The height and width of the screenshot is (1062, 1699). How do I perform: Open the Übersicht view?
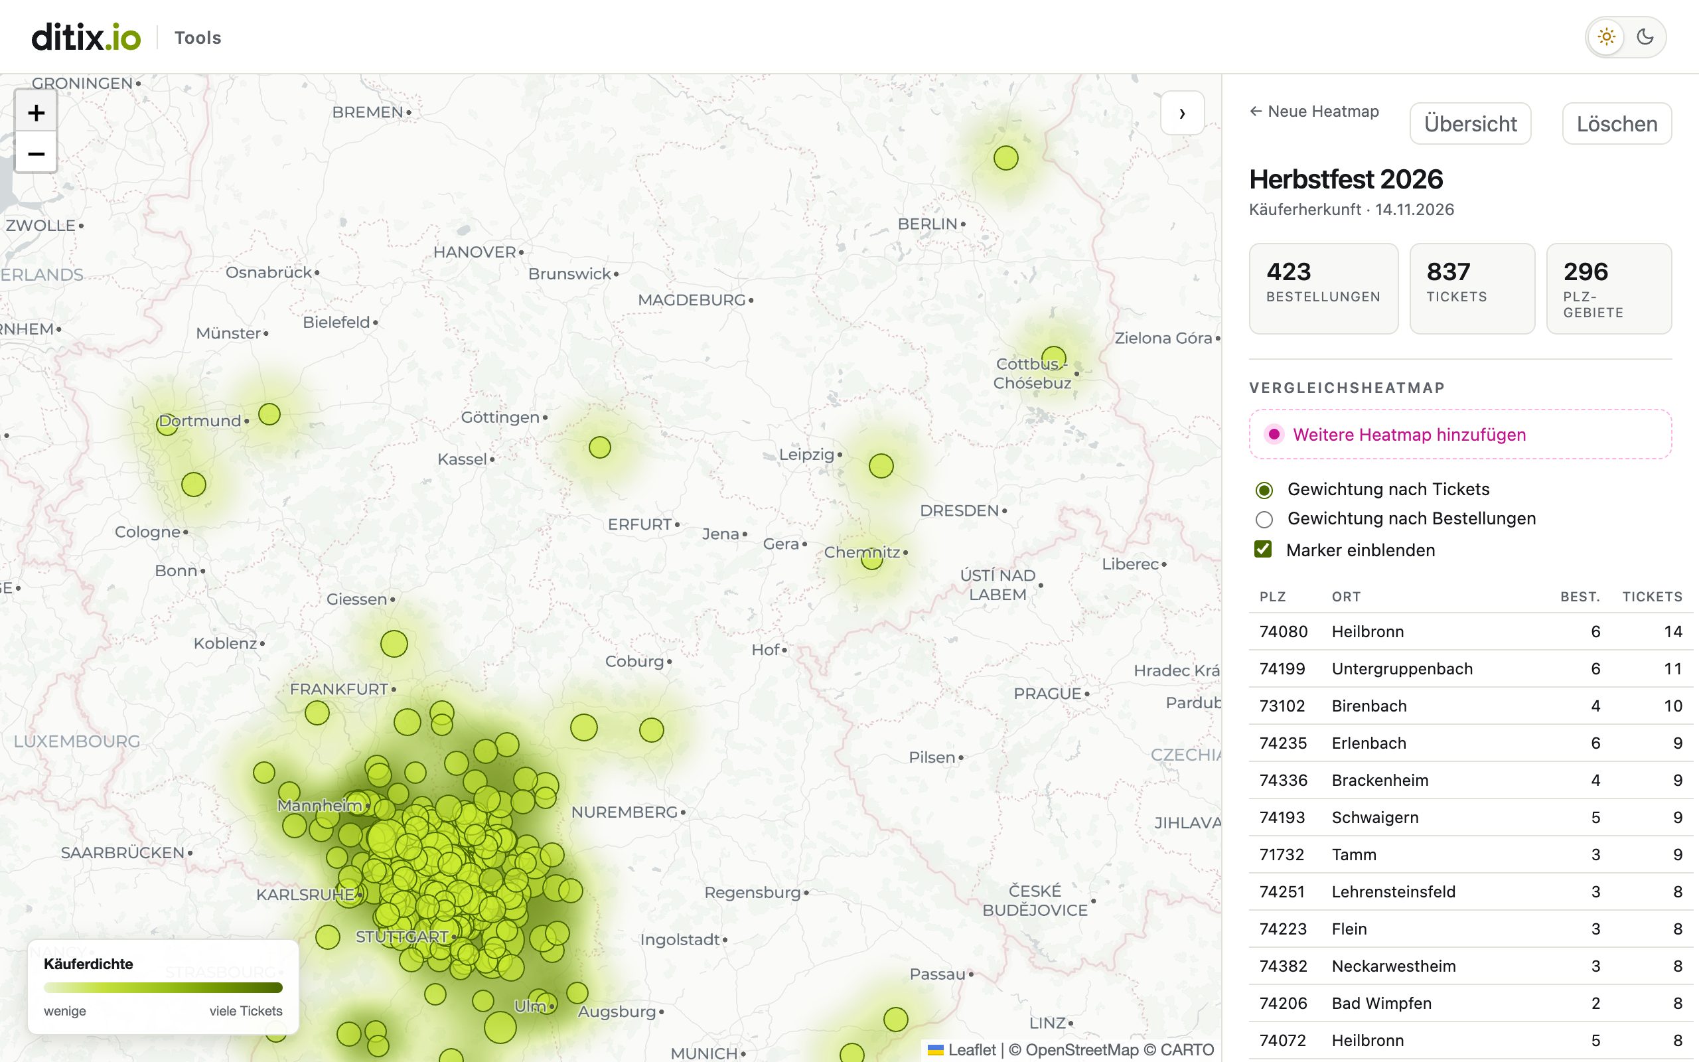click(x=1470, y=124)
